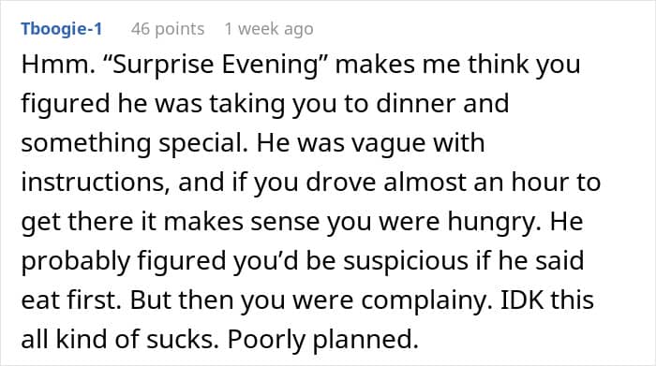Click the "46 points" score label
This screenshot has height=366, width=656.
tap(168, 29)
